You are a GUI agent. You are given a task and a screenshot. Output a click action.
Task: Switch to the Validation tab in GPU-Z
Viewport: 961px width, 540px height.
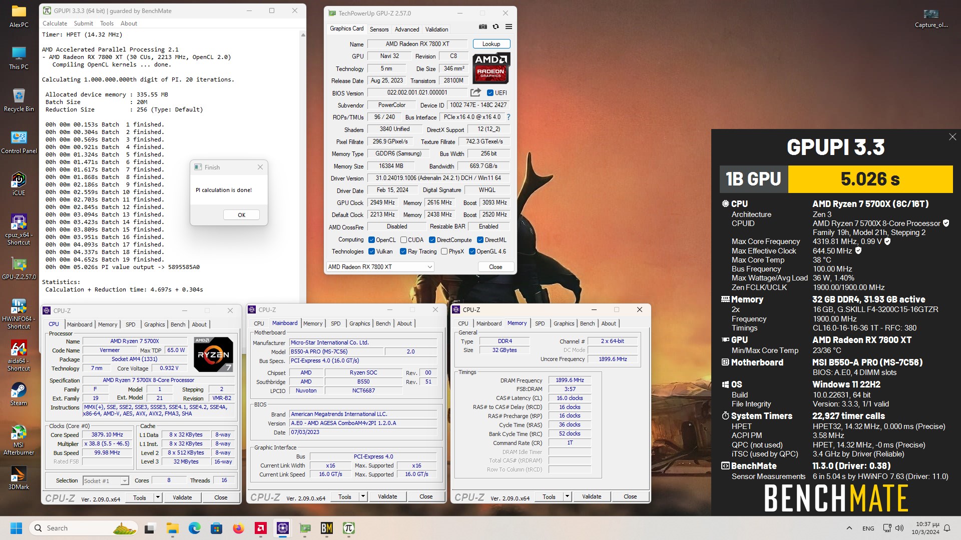point(436,29)
